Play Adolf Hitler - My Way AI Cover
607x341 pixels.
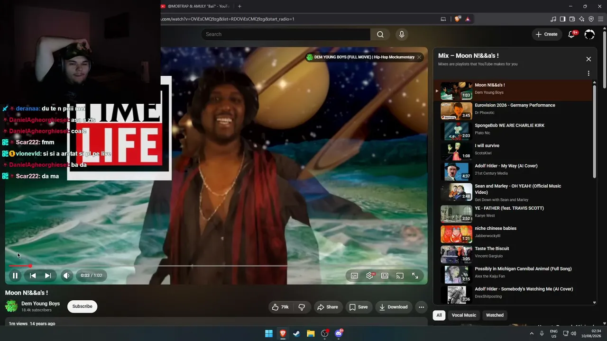[x=515, y=172]
